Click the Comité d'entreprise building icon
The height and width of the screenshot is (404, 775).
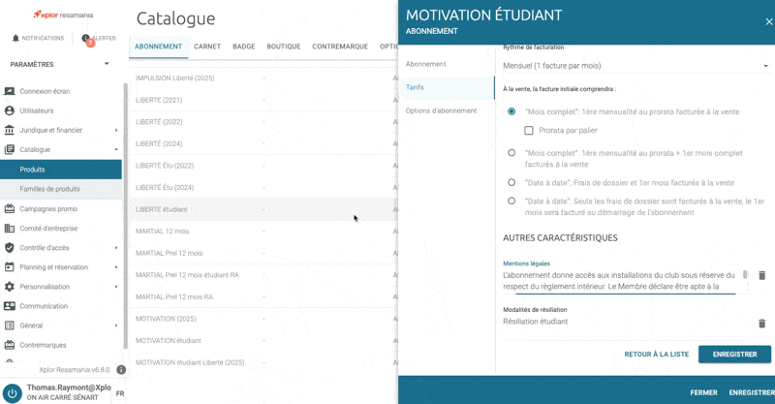9,228
